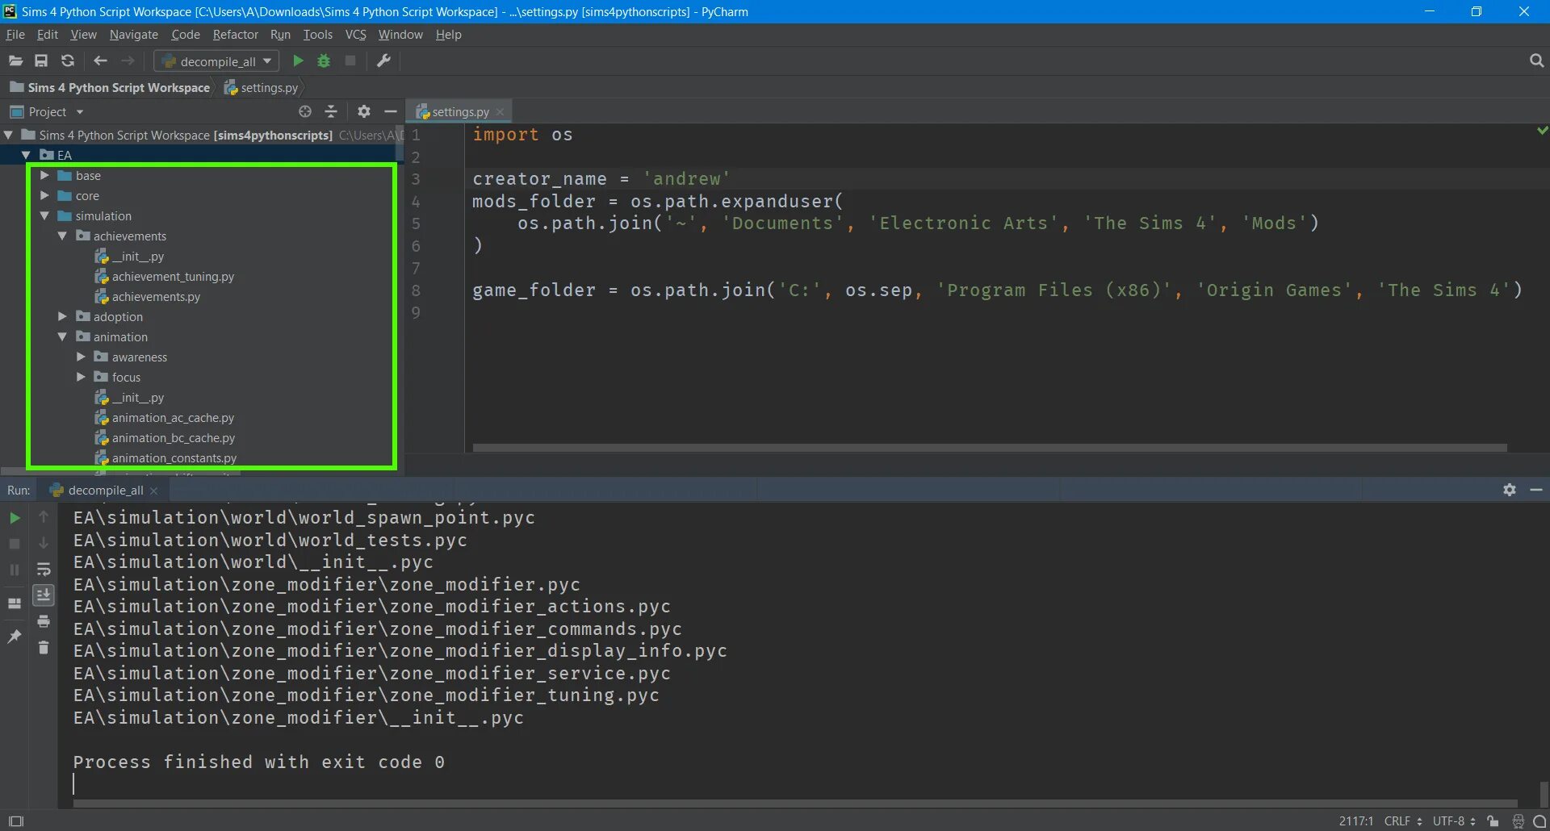This screenshot has width=1550, height=831.
Task: Select achievement_tuning.py in the project tree
Action: (173, 276)
